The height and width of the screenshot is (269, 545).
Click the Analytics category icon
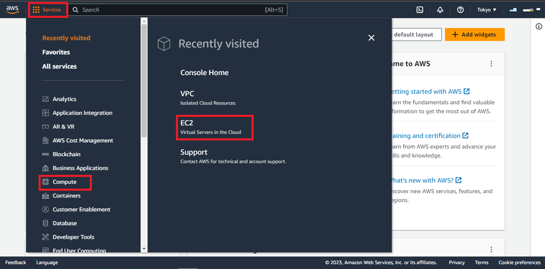pyautogui.click(x=45, y=99)
